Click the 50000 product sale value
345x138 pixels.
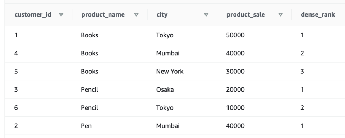[235, 35]
